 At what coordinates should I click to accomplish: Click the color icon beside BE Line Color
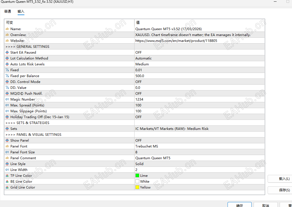tap(7, 181)
